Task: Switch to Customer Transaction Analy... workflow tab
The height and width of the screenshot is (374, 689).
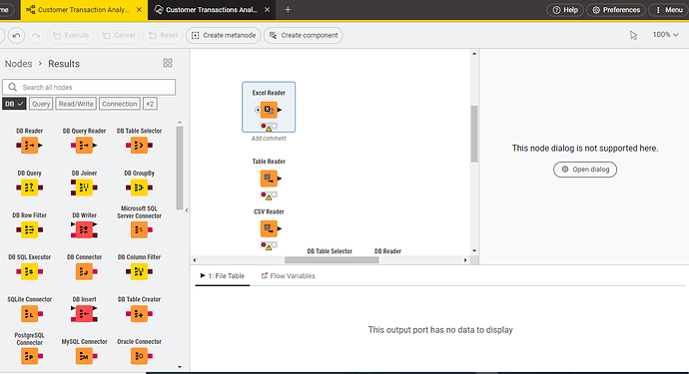Action: pyautogui.click(x=84, y=10)
